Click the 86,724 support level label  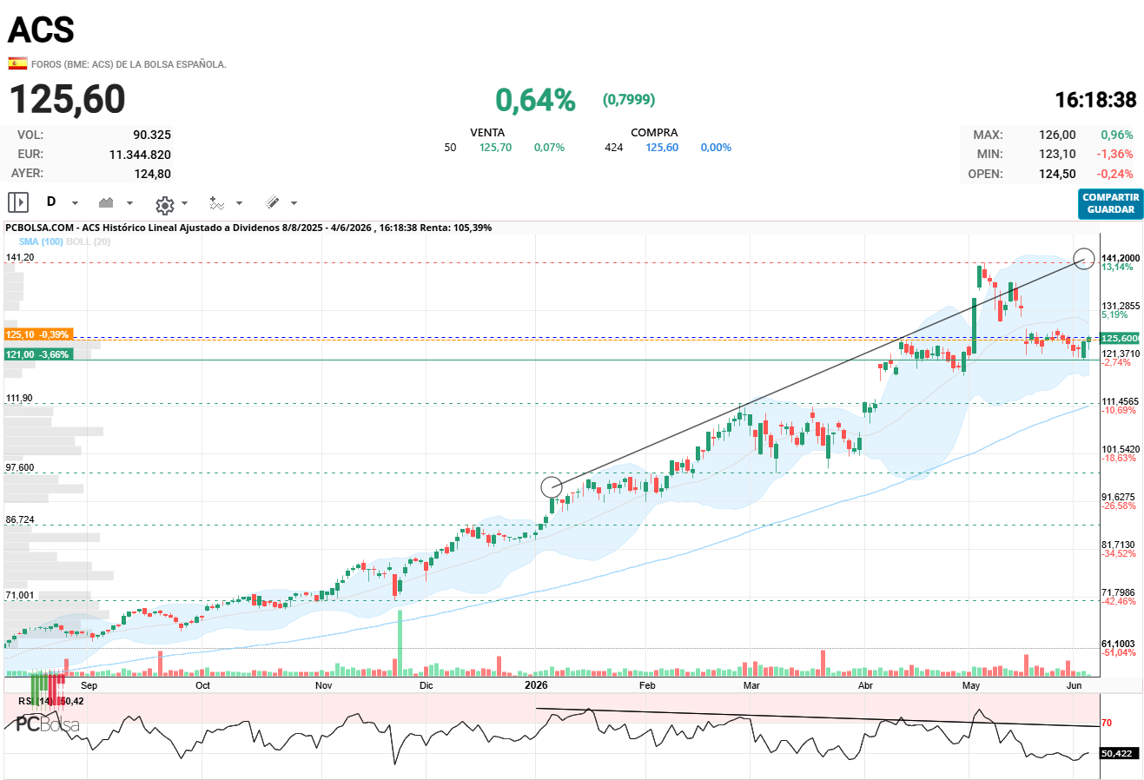(x=20, y=519)
